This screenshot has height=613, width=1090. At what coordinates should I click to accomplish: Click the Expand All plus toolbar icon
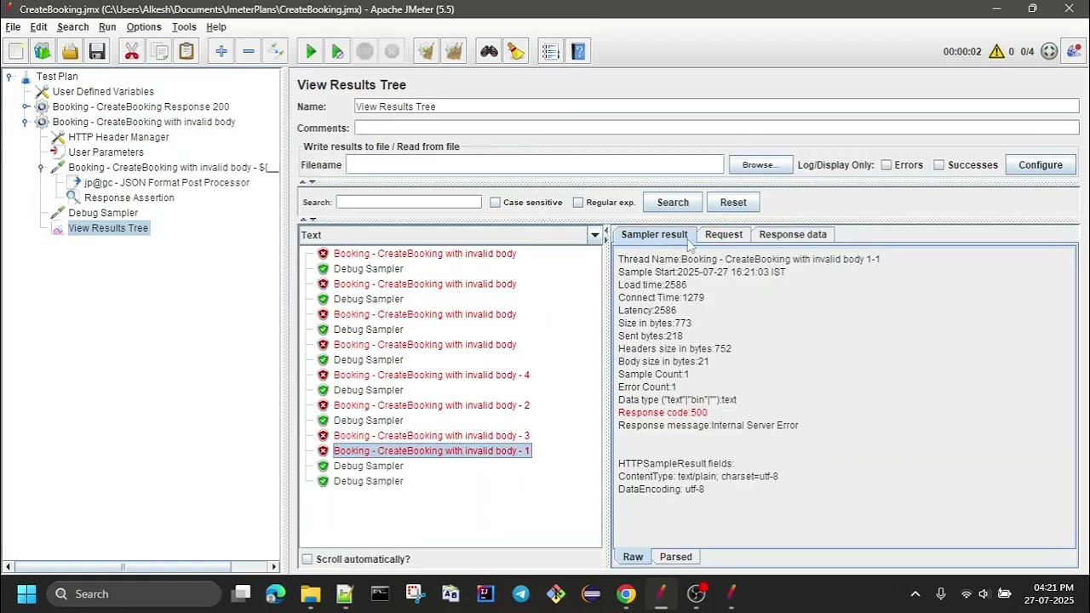tap(221, 52)
